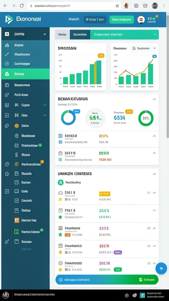169x301 pixels.
Task: Click the green Kantna Csana sidebar icon
Action: (17, 232)
